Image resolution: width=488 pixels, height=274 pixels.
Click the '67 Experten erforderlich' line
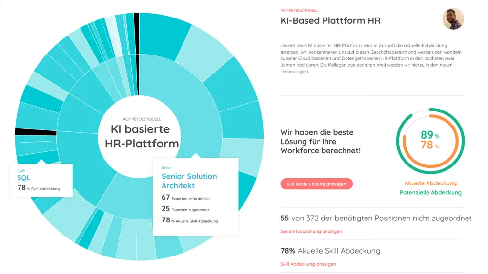click(185, 198)
